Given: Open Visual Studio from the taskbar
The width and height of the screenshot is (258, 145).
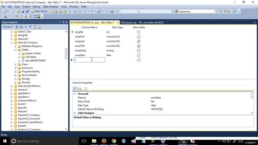Looking at the screenshot, I should (133, 141).
